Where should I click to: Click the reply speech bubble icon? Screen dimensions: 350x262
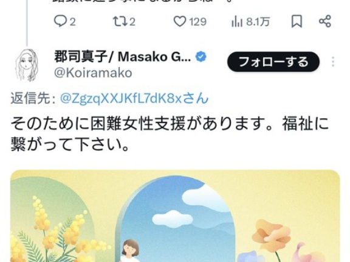[x=60, y=22]
